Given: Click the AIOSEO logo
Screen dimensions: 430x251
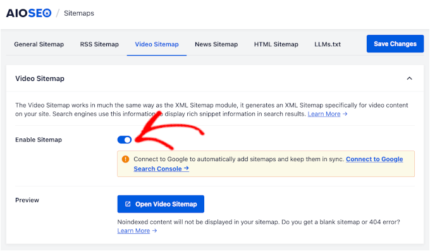Looking at the screenshot, I should (x=29, y=13).
